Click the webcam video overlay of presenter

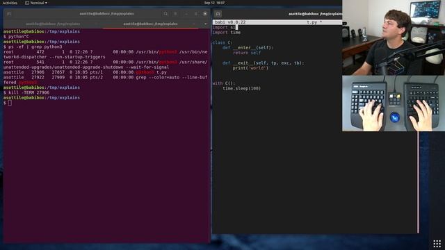point(394,37)
